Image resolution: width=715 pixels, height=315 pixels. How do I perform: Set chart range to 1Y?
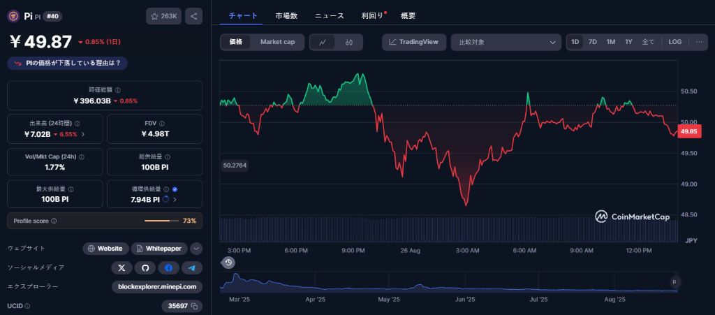[629, 42]
